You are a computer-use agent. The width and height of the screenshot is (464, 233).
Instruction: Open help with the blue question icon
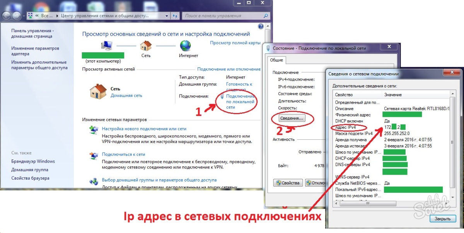[x=261, y=26]
